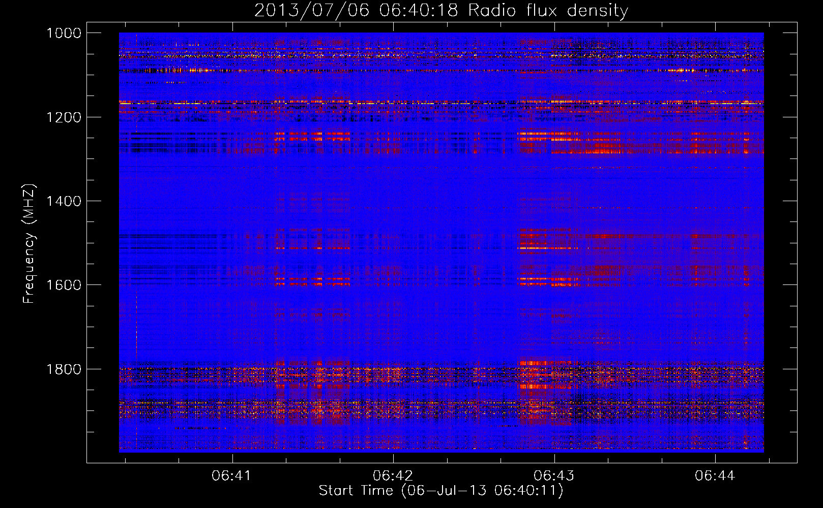Click the 1400 frequency tick label

click(64, 201)
